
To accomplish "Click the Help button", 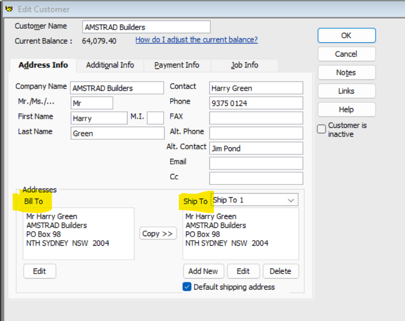I will coord(346,110).
